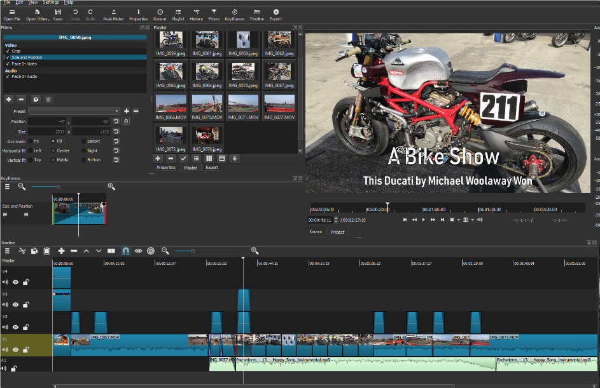Toggle the Filters panel from toolbar
The width and height of the screenshot is (600, 388).
pyautogui.click(x=214, y=15)
